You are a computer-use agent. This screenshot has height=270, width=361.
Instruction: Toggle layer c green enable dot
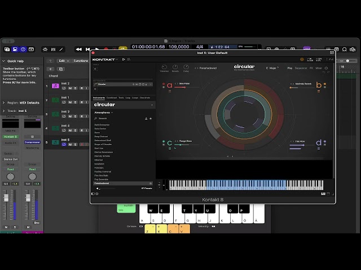164,141
